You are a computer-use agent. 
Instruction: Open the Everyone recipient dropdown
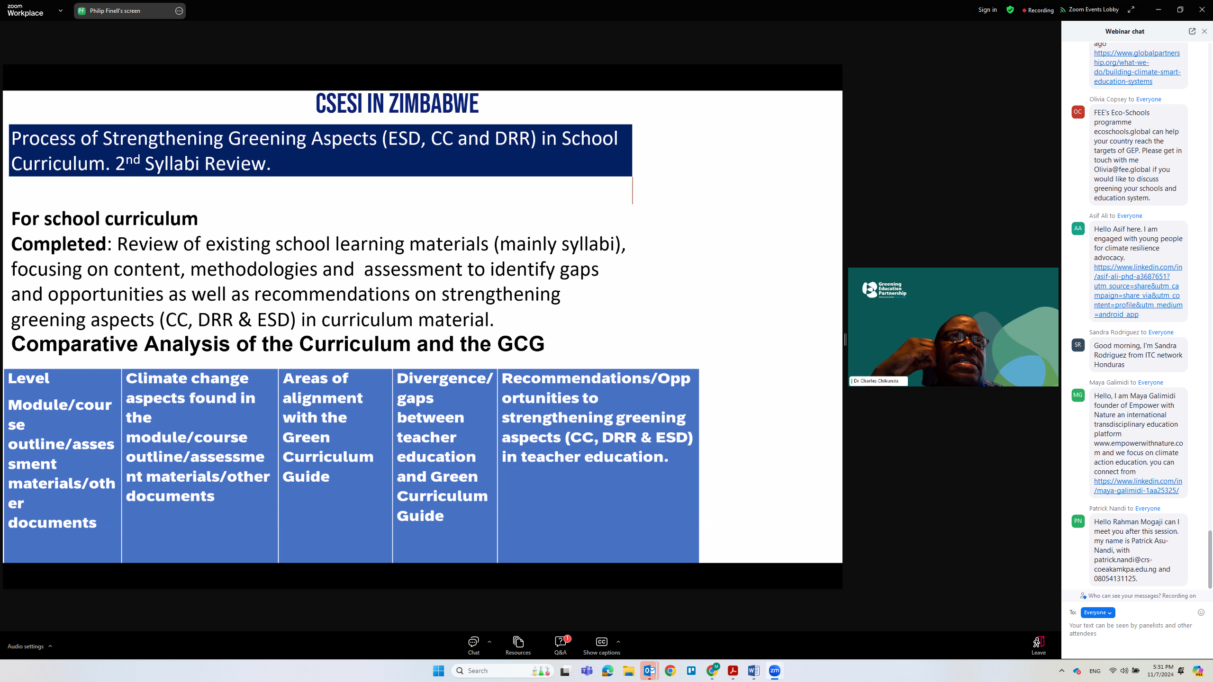[1097, 612]
